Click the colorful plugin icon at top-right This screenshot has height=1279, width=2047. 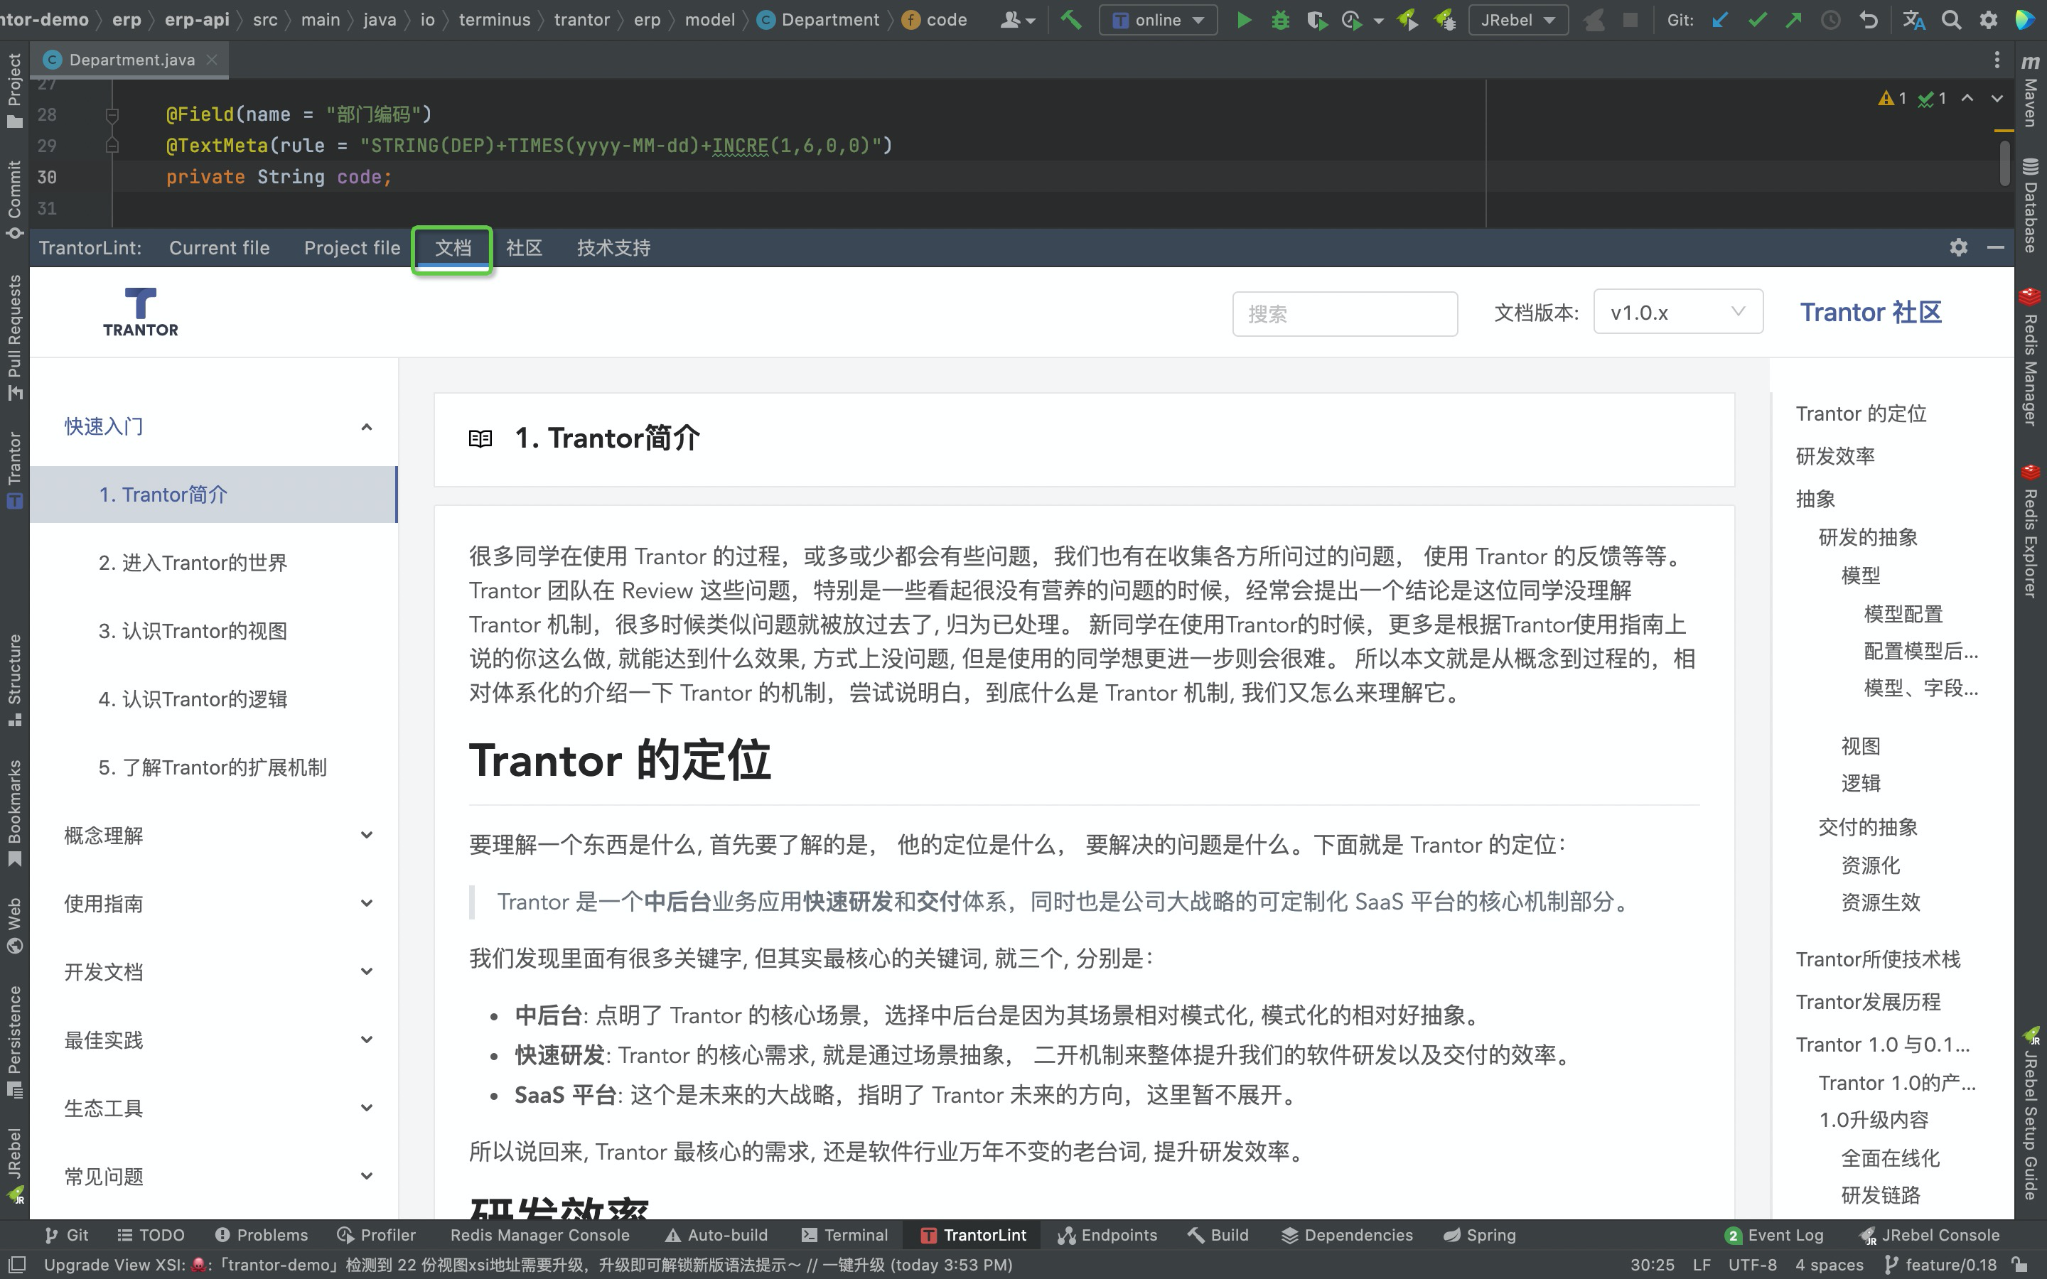[x=2025, y=19]
